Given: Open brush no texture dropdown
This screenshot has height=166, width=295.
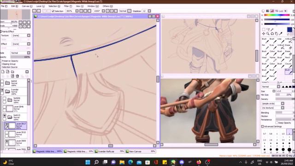Looking at the screenshot, I should (x=283, y=108).
